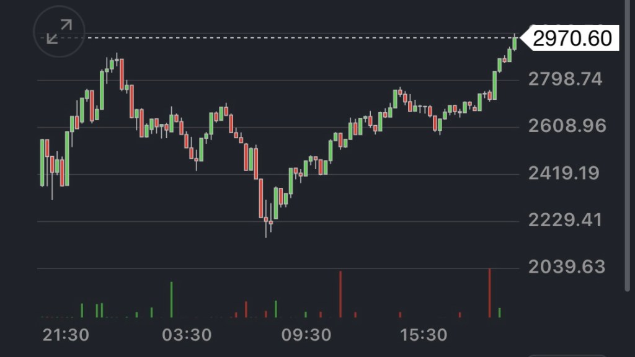Click the 2419.19 price level label
This screenshot has width=635, height=357.
click(x=564, y=173)
